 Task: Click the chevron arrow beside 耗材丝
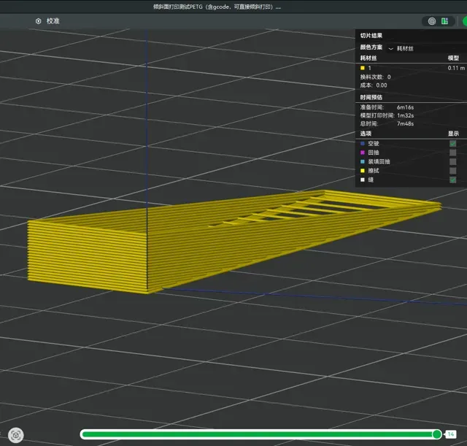coord(391,49)
